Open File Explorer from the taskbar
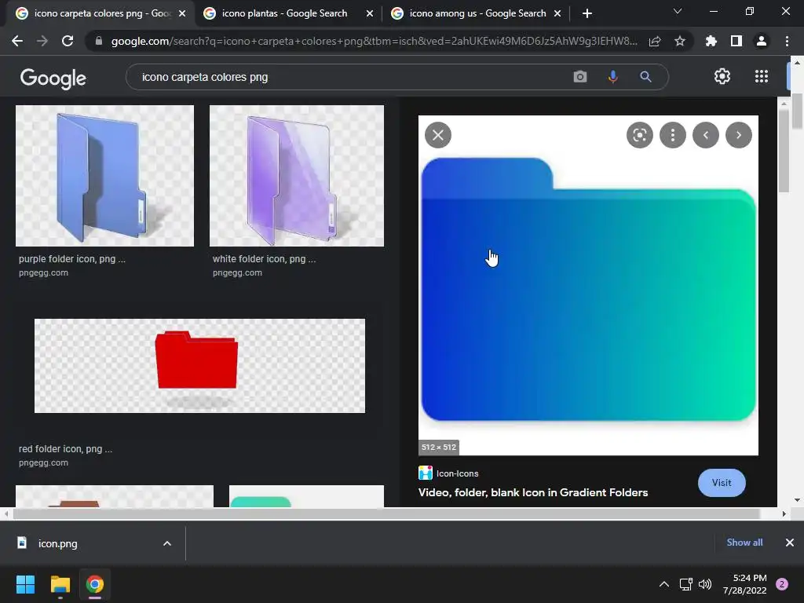This screenshot has height=603, width=804. pyautogui.click(x=60, y=584)
